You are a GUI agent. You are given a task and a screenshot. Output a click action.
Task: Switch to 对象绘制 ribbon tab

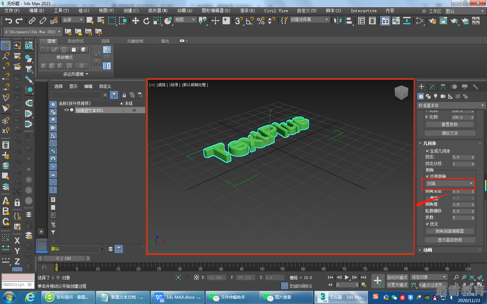click(x=135, y=41)
